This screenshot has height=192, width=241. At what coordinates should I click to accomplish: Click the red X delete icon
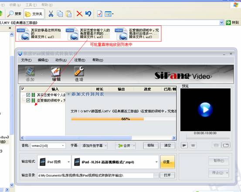[79, 13]
